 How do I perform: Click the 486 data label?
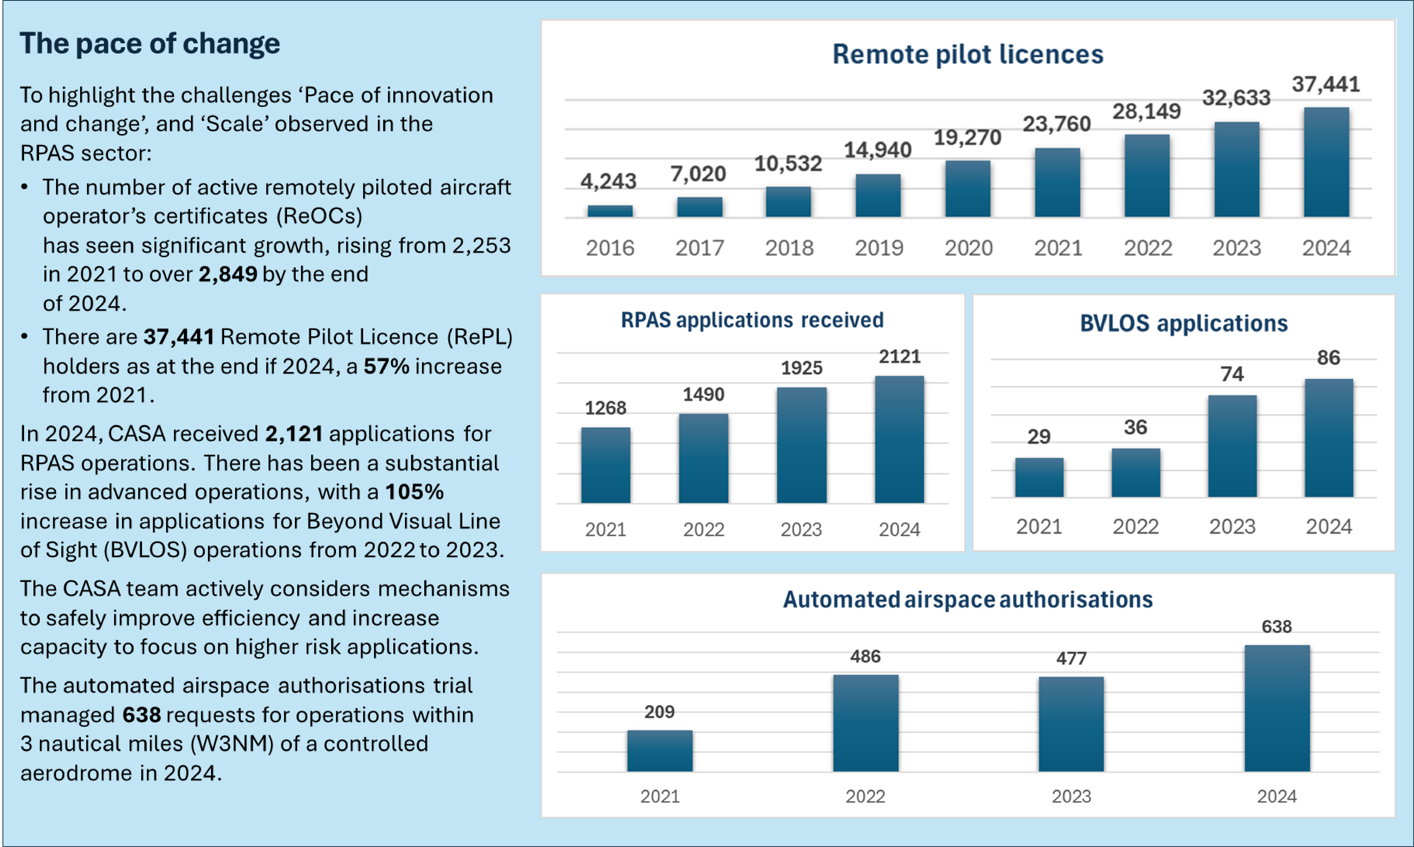pyautogui.click(x=865, y=656)
